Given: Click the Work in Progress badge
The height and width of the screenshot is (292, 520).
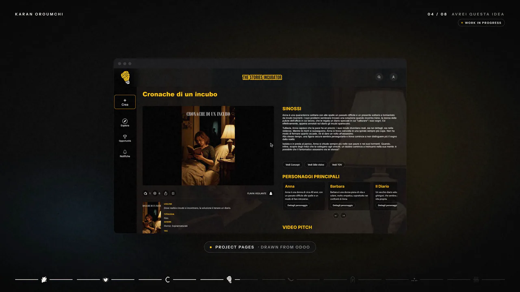Looking at the screenshot, I should point(481,23).
